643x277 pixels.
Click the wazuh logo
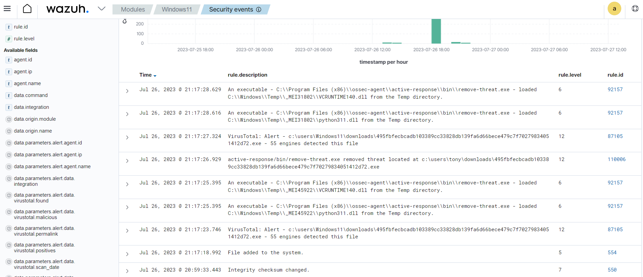click(67, 9)
